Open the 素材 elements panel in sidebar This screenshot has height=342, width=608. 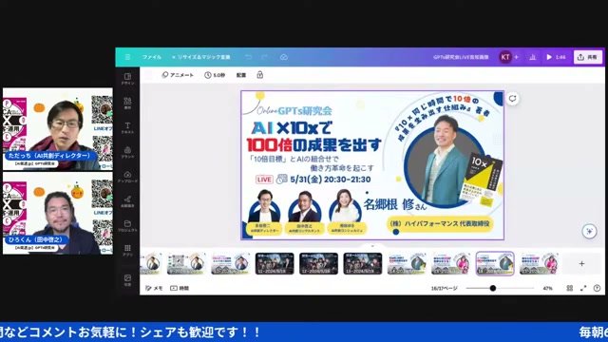pos(127,104)
